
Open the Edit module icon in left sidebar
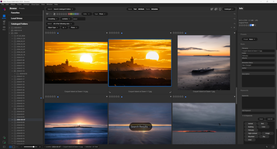pos(4,22)
